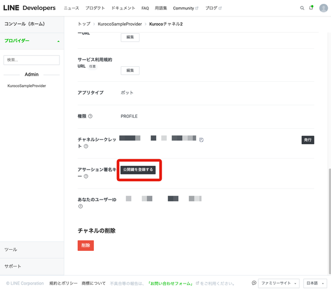Open the ファミリーサイト dropdown
Viewport: 331px width, 289px height.
pyautogui.click(x=279, y=283)
